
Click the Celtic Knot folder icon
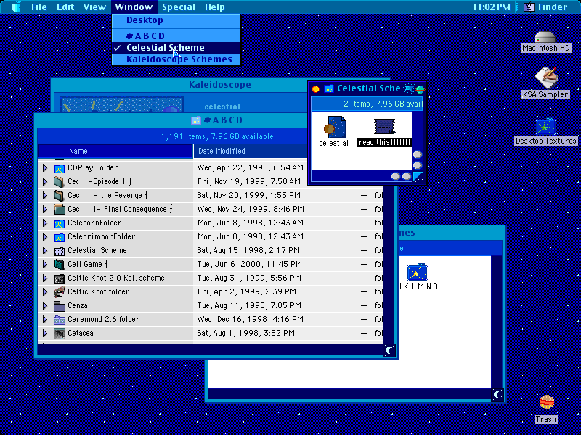pos(60,292)
